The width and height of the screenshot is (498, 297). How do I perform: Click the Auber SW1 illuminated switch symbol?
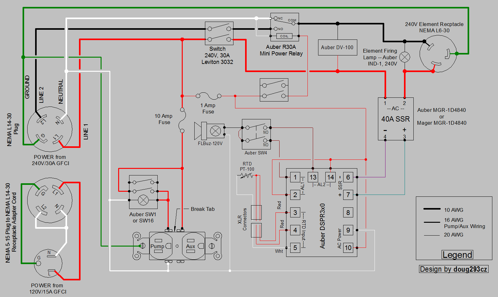pyautogui.click(x=144, y=192)
